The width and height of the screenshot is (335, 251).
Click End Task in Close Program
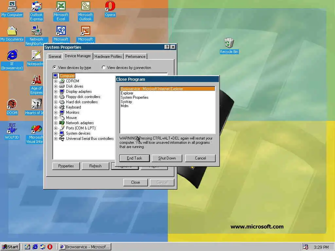(134, 158)
